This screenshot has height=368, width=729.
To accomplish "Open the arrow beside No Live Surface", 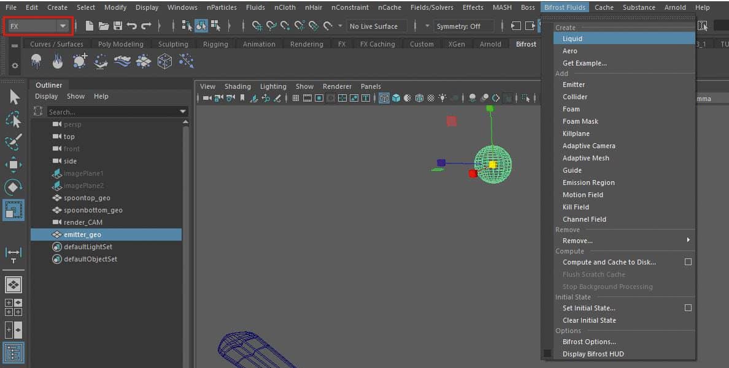I will pos(340,26).
